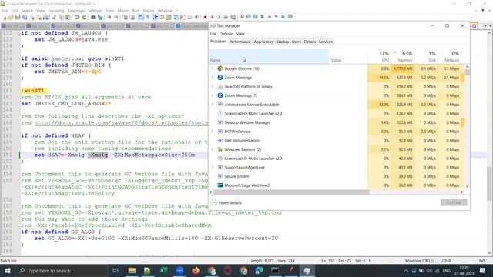This screenshot has height=277, width=493.
Task: Click the Save All icon in Notepad++ toolbar
Action: 25,17
